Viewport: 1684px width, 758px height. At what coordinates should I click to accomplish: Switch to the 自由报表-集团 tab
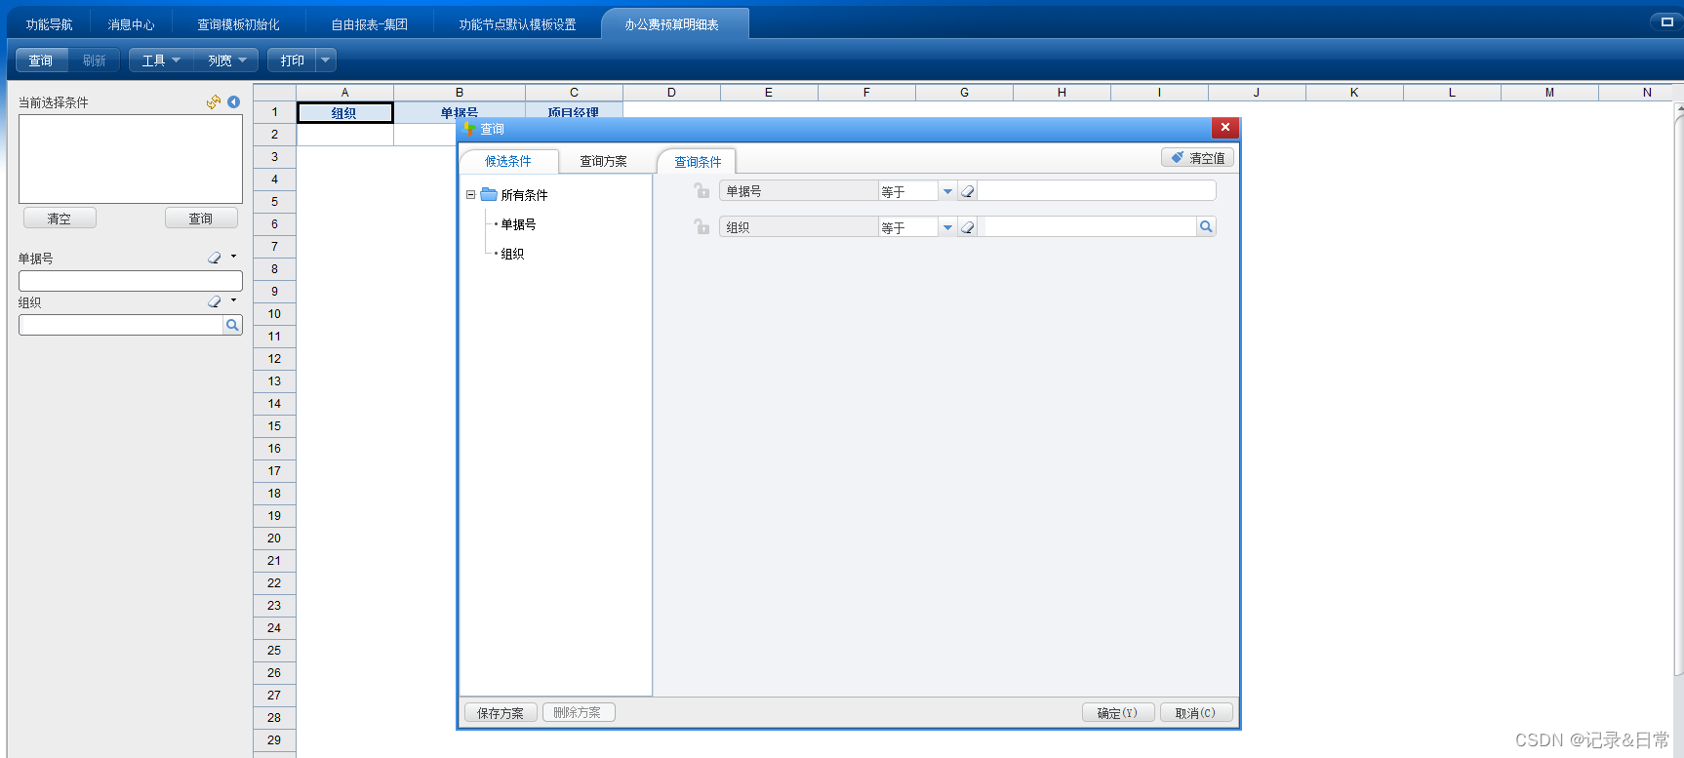[369, 24]
